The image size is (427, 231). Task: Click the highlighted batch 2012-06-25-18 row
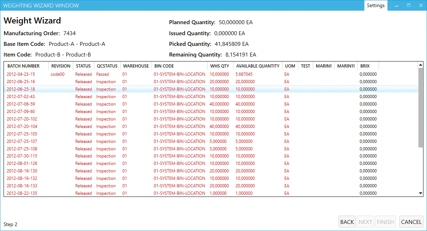point(21,89)
